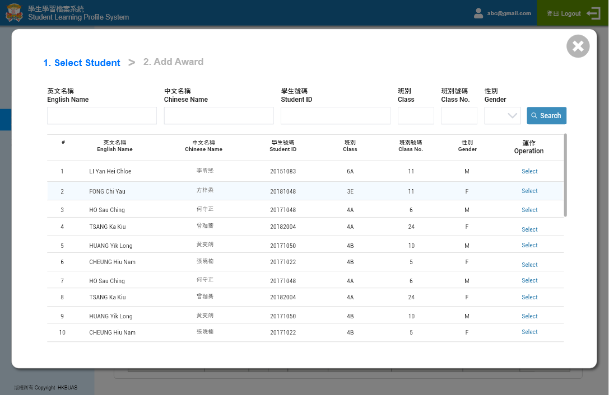Switch to the Select Student step
Image resolution: width=609 pixels, height=395 pixels.
click(82, 63)
